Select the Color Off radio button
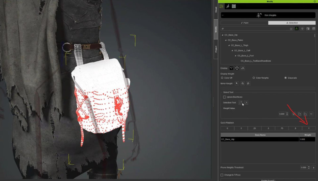The image size is (318, 181). [222, 78]
